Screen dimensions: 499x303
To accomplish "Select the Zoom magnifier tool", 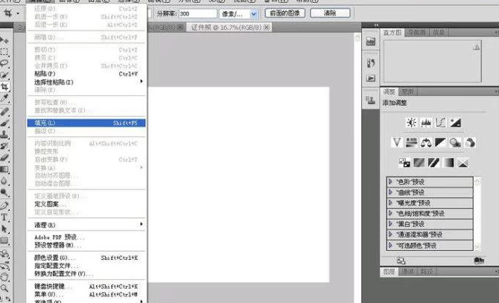I will [4, 288].
